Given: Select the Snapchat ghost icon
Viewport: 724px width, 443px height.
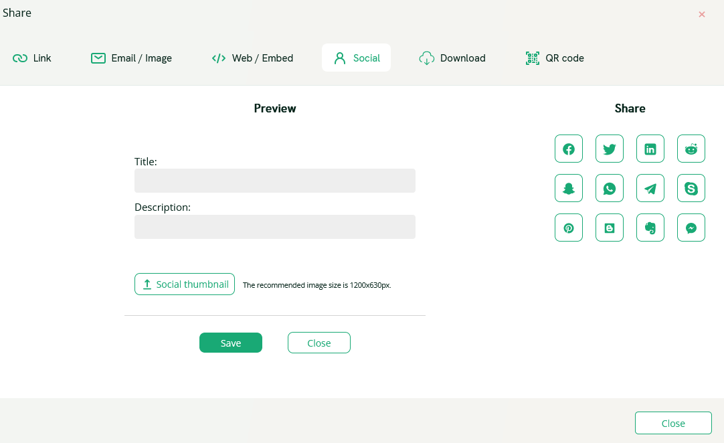Looking at the screenshot, I should 568,188.
